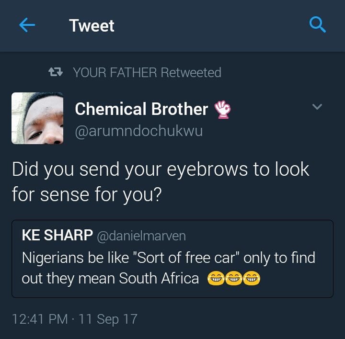The height and width of the screenshot is (339, 345).
Task: Select the 'Did you send your eyebrows' tweet text
Action: pyautogui.click(x=161, y=182)
